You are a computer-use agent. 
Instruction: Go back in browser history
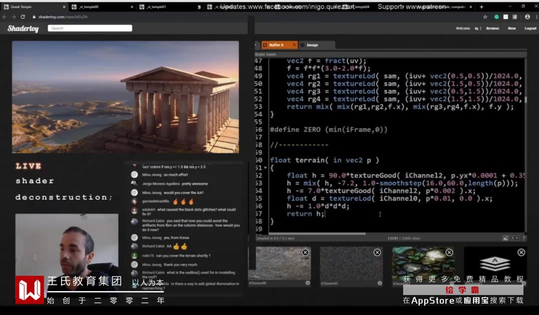tap(5, 17)
